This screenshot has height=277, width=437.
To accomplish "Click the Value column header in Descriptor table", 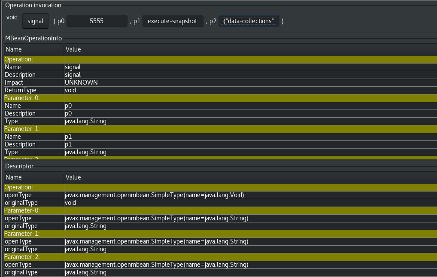I will [x=73, y=177].
